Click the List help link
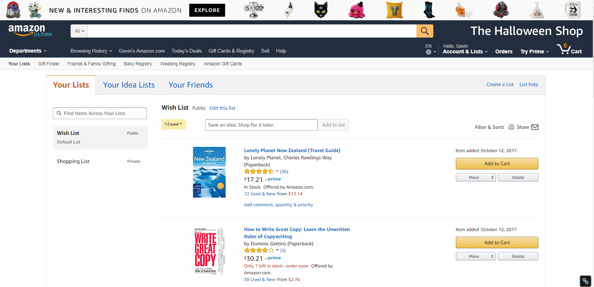This screenshot has height=287, width=594. [529, 85]
